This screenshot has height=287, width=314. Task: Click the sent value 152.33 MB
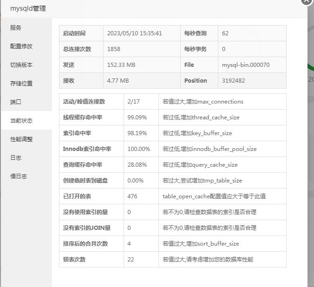tap(121, 65)
